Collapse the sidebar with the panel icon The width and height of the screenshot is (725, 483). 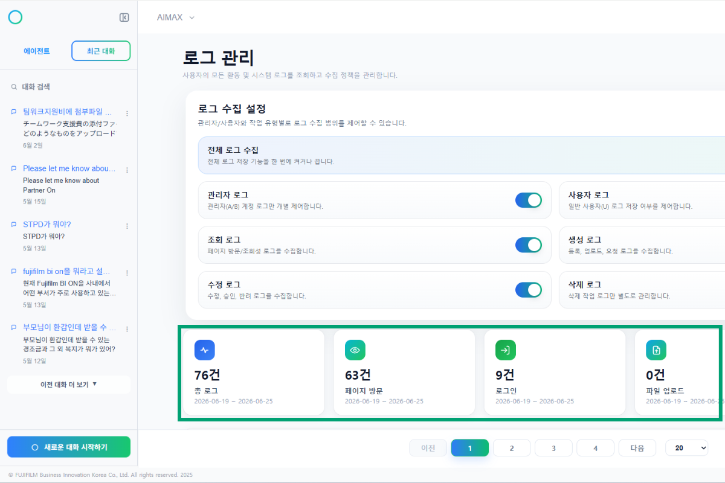124,18
